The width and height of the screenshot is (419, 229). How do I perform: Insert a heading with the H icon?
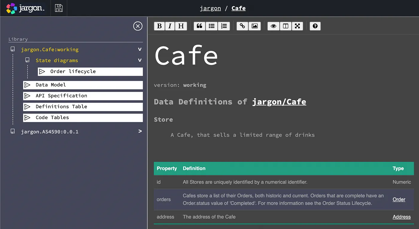coord(181,26)
